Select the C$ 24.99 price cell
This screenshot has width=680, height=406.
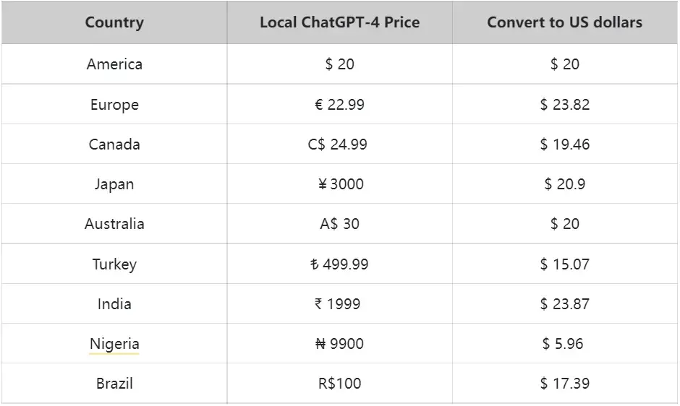tap(337, 144)
